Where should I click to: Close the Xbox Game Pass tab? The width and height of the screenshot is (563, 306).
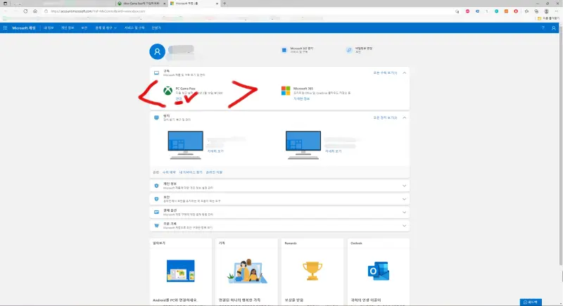coord(165,4)
